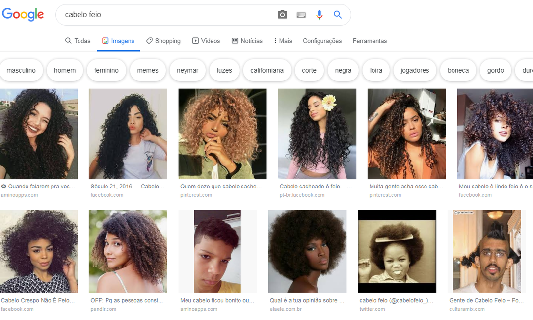Open the on-screen keyboard icon
This screenshot has width=533, height=320.
(301, 15)
